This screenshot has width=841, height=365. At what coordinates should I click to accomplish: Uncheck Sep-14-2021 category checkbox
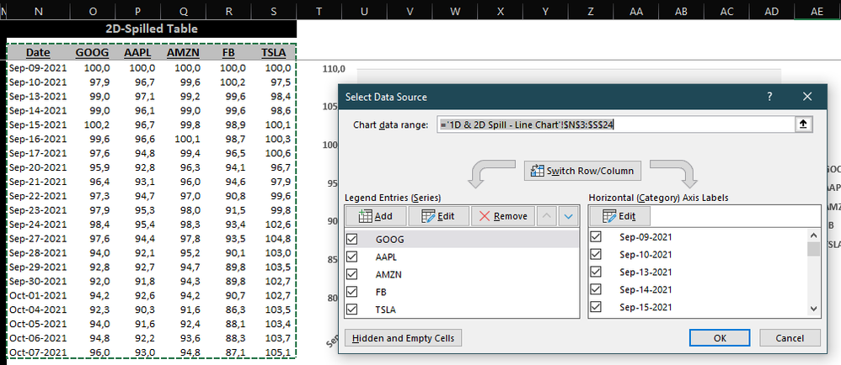[x=595, y=289]
